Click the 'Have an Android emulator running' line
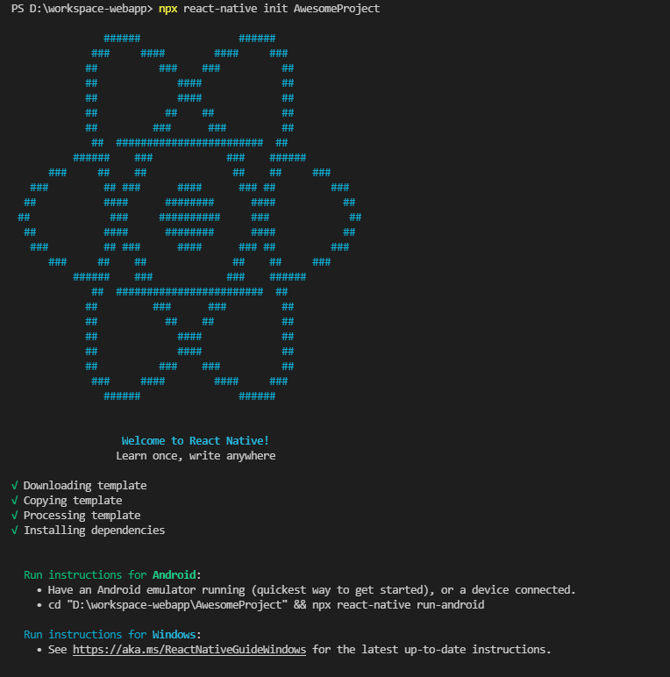670x677 pixels. [x=311, y=590]
